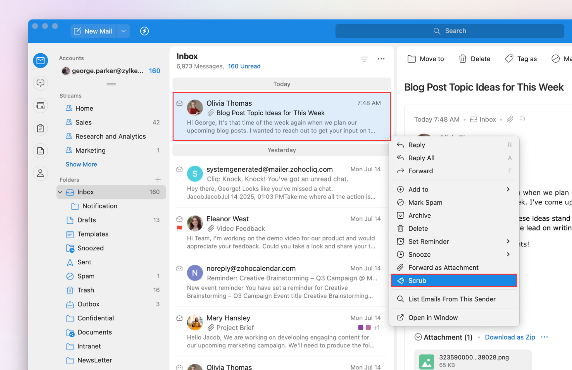Click the Search field in the toolbar

coord(450,31)
